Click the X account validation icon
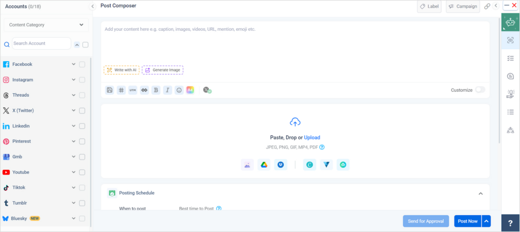Screen dimensions: 520x232 click(x=207, y=90)
